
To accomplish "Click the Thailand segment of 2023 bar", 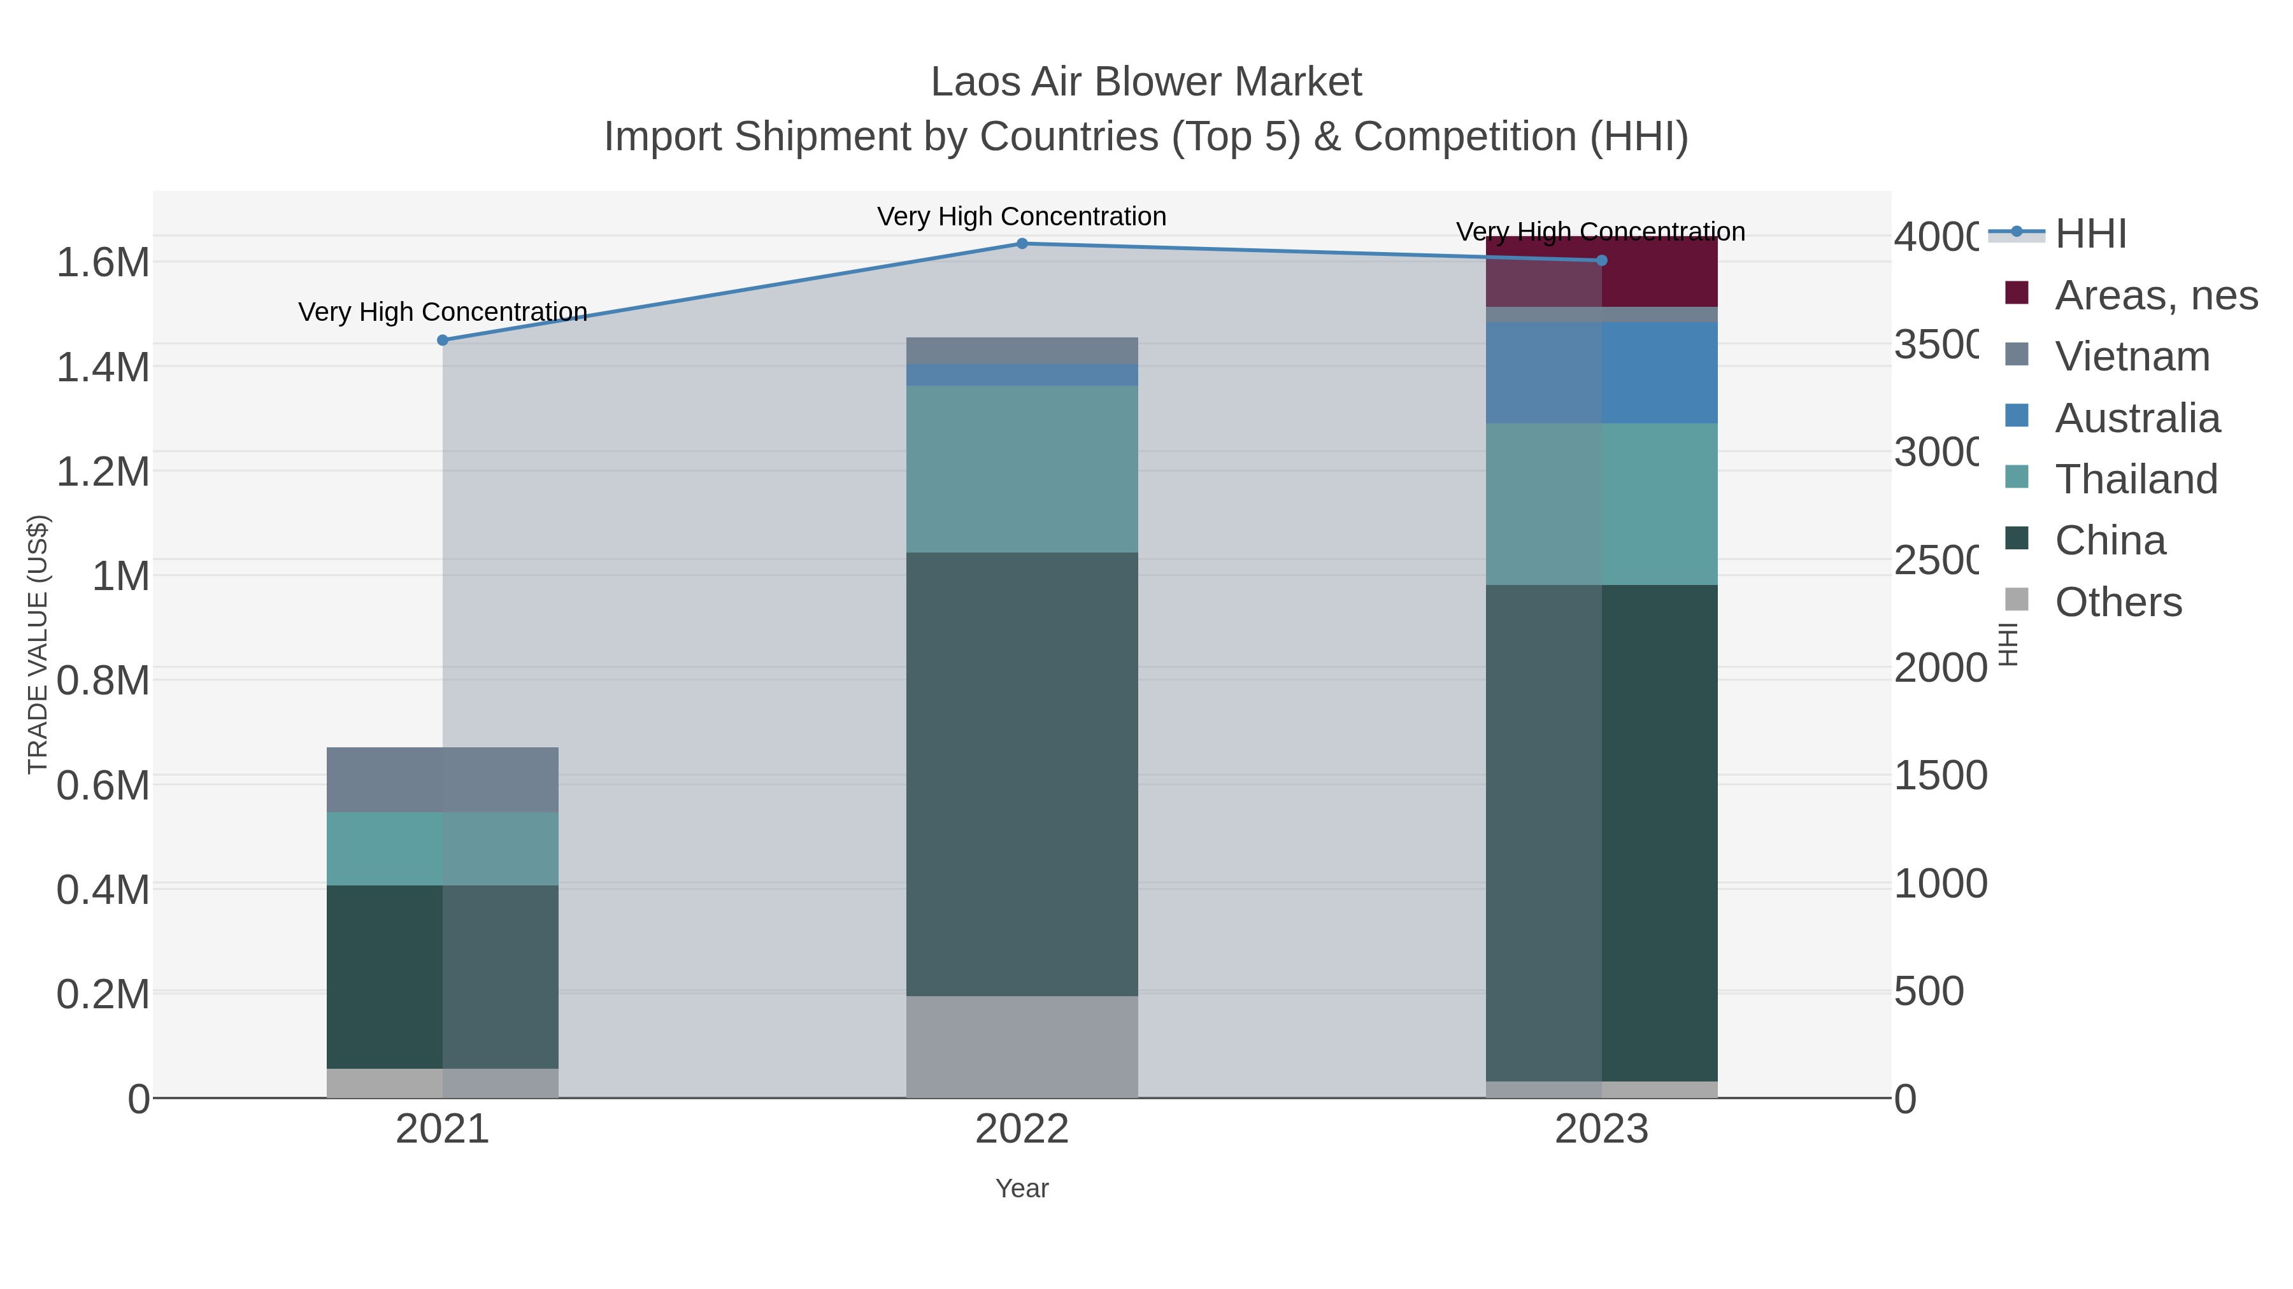I will coord(1601,504).
